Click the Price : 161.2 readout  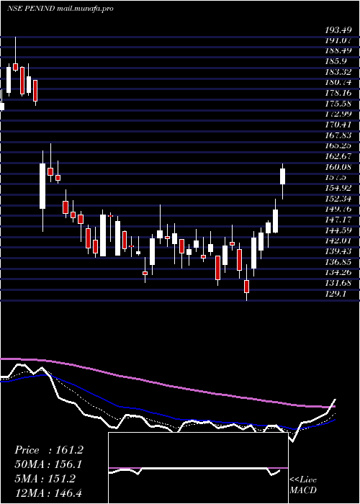pyautogui.click(x=49, y=450)
